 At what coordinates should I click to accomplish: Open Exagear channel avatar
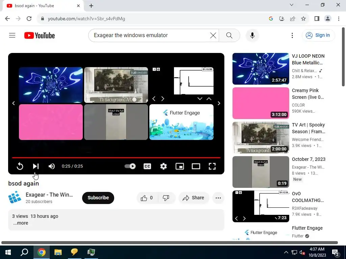[15, 198]
